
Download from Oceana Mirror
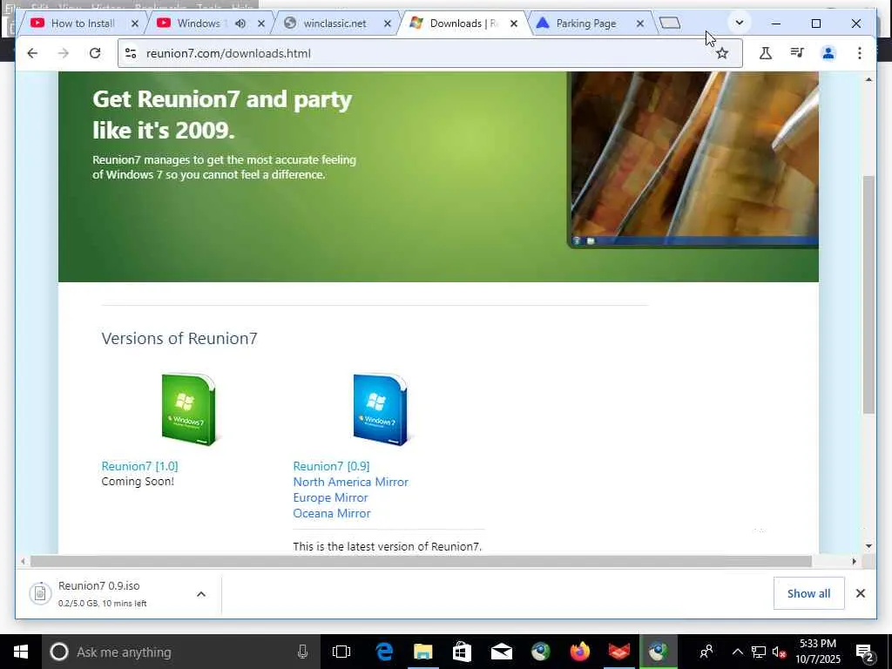(332, 513)
